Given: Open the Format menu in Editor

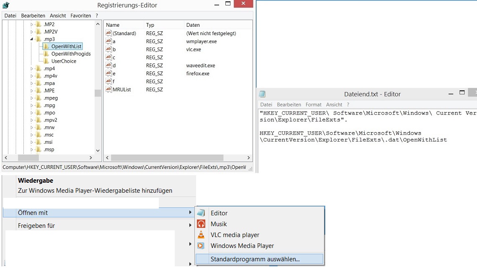Looking at the screenshot, I should pos(314,105).
